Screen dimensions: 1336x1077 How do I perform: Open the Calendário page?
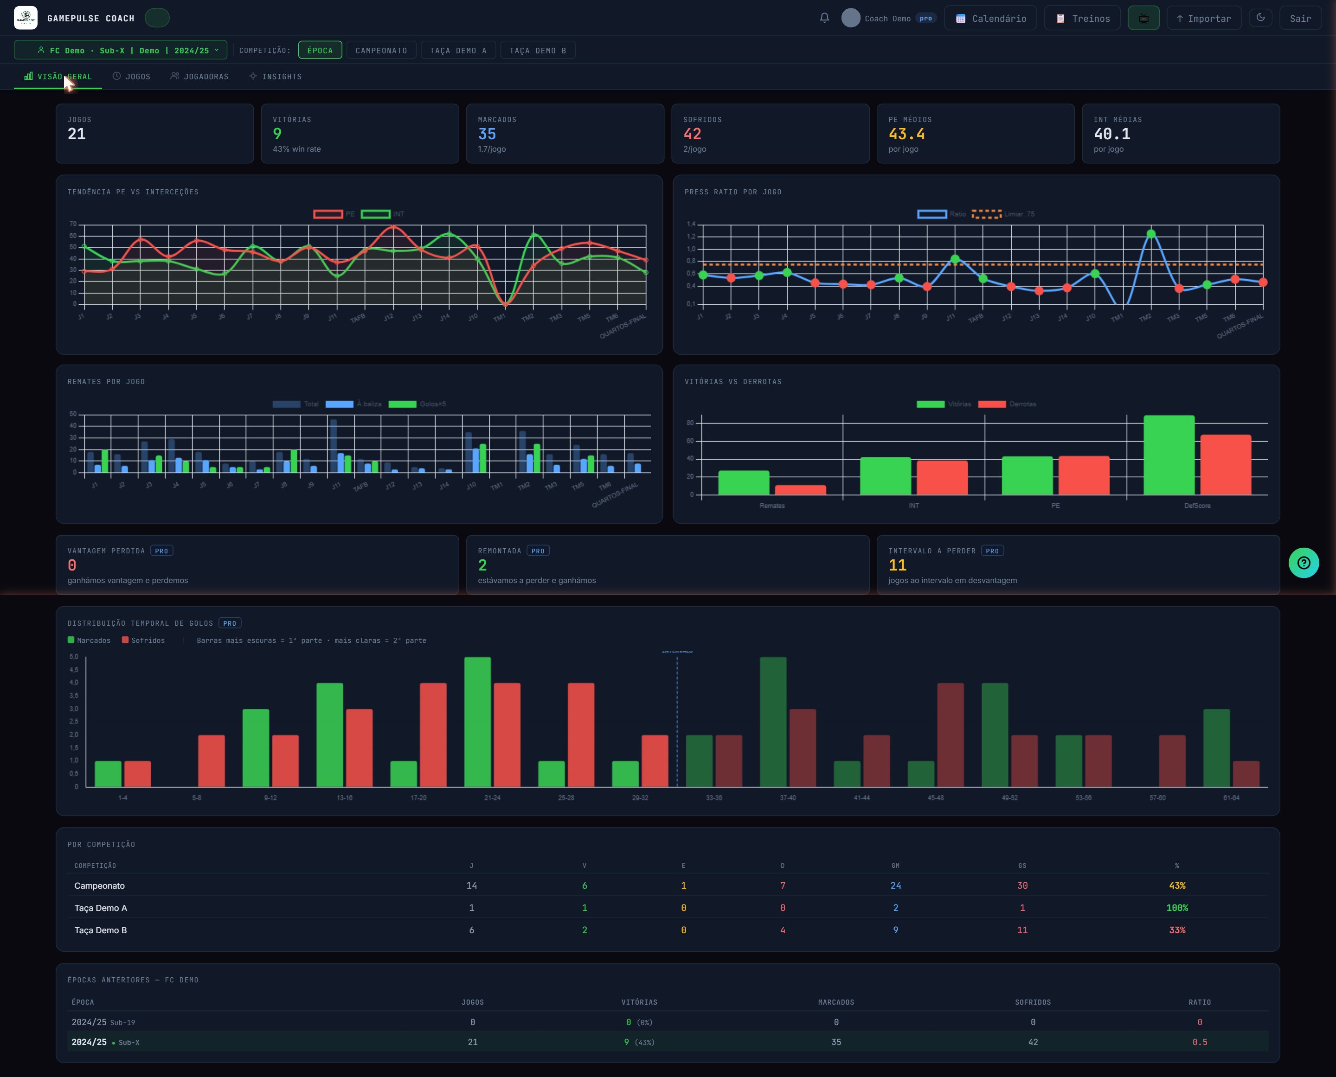990,18
